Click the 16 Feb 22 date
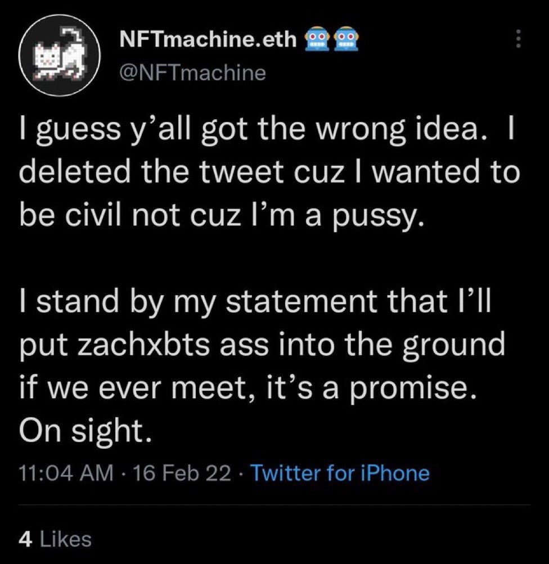549x564 pixels. tap(182, 473)
